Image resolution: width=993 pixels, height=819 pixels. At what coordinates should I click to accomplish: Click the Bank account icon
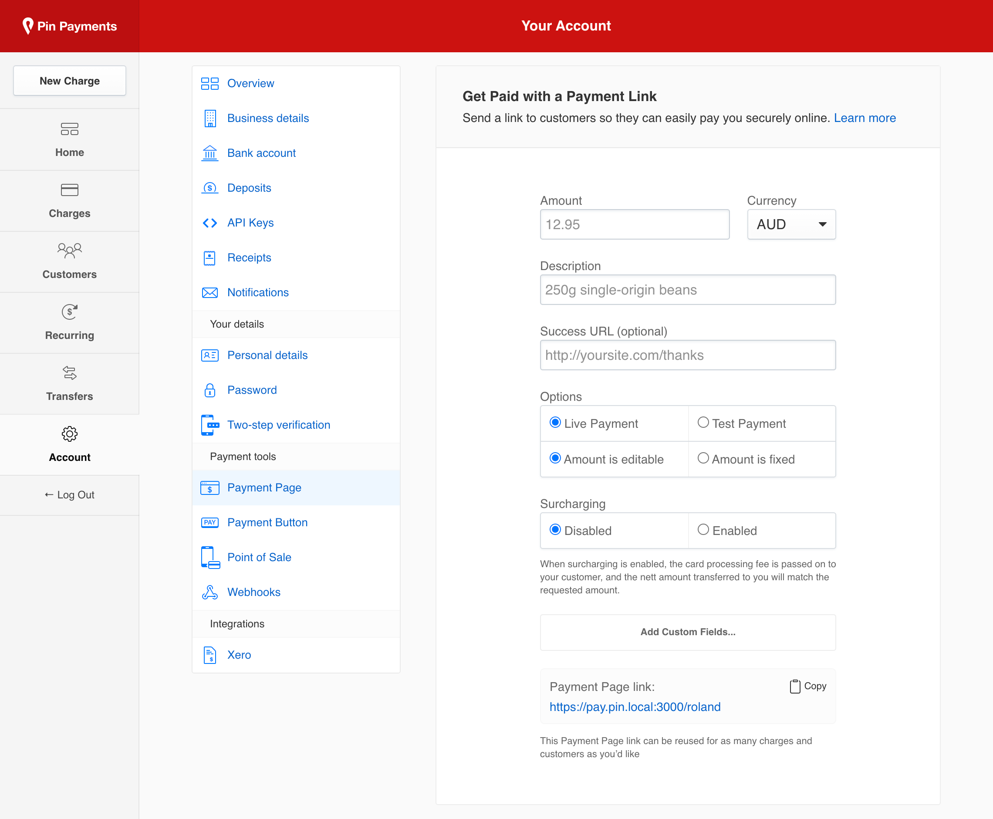[210, 153]
